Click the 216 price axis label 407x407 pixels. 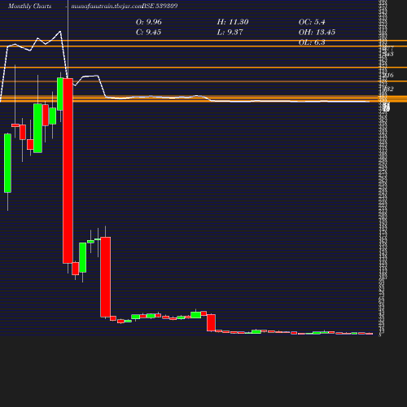pyautogui.click(x=388, y=75)
